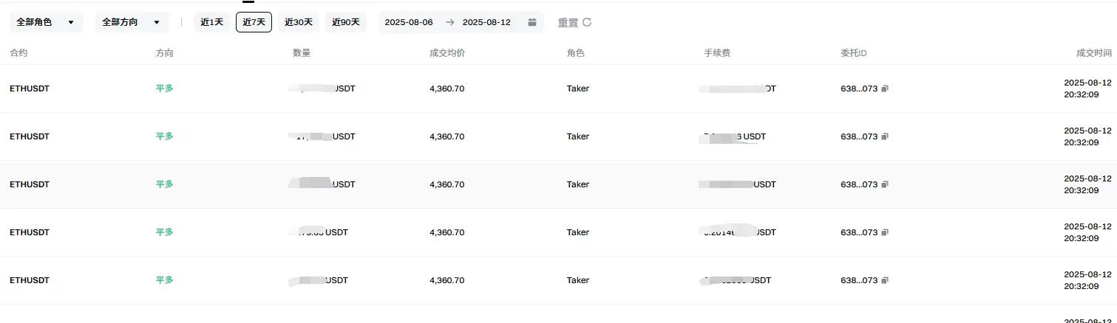The image size is (1117, 323).
Task: Click the refresh icon beside 重置
Action: pos(587,22)
